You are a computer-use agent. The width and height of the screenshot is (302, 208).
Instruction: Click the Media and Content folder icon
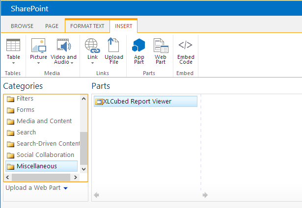click(x=11, y=121)
